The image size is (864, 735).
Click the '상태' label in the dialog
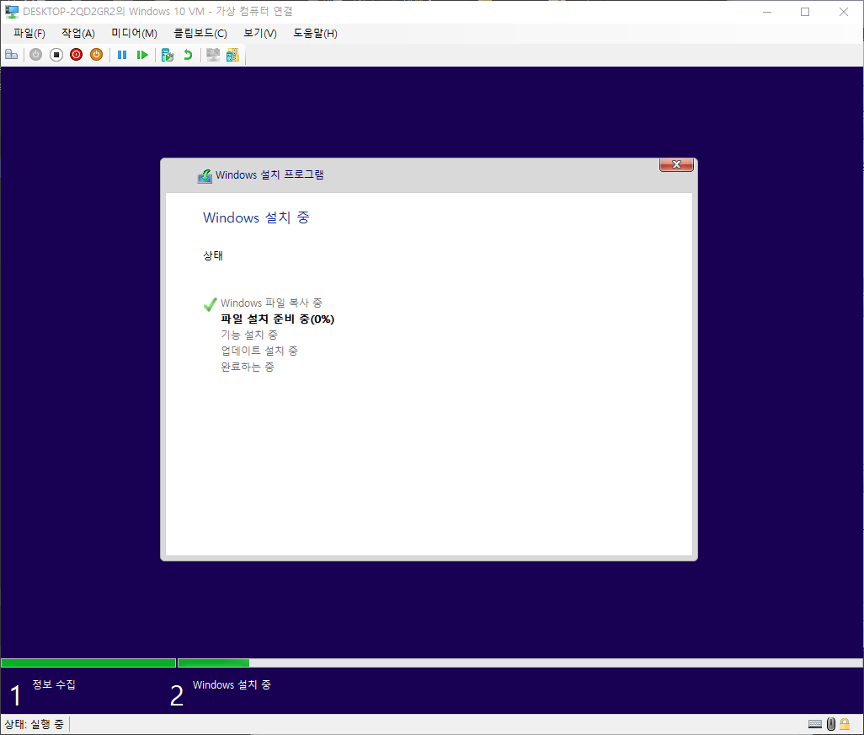click(213, 255)
